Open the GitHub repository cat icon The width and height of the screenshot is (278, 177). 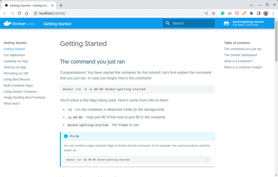point(226,24)
